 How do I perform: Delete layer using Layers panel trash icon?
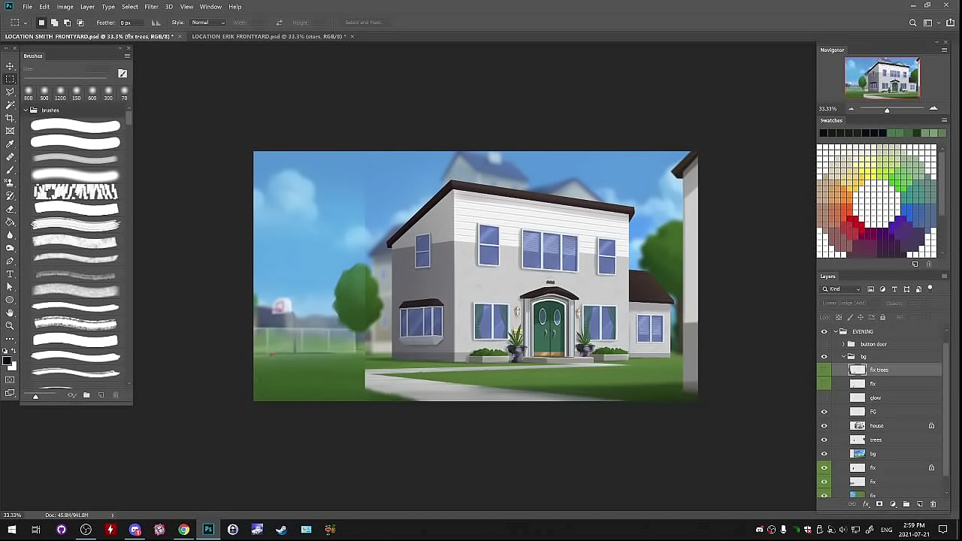click(x=933, y=504)
